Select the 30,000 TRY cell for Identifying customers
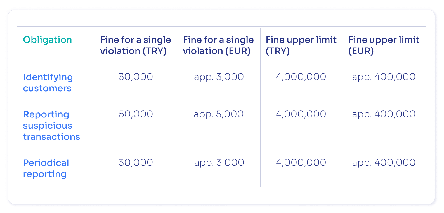The image size is (444, 213). coord(136,77)
